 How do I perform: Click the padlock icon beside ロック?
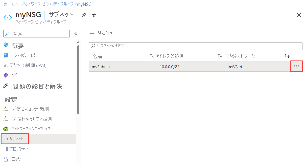point(6,159)
